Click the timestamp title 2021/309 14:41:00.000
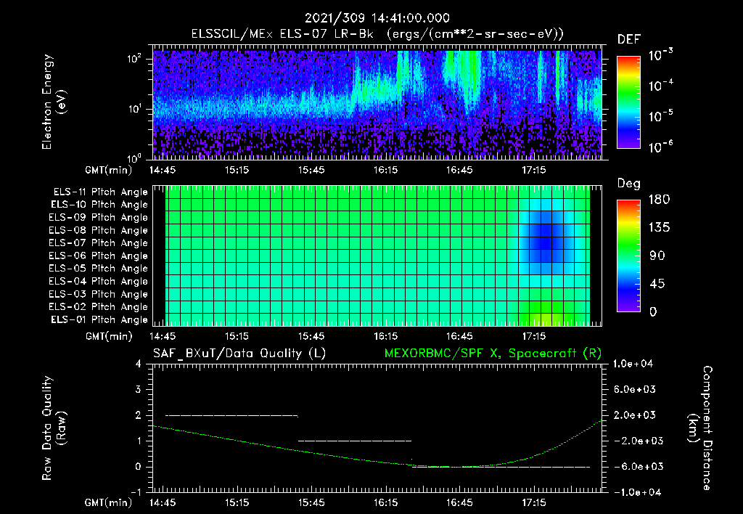The image size is (743, 514). click(377, 18)
